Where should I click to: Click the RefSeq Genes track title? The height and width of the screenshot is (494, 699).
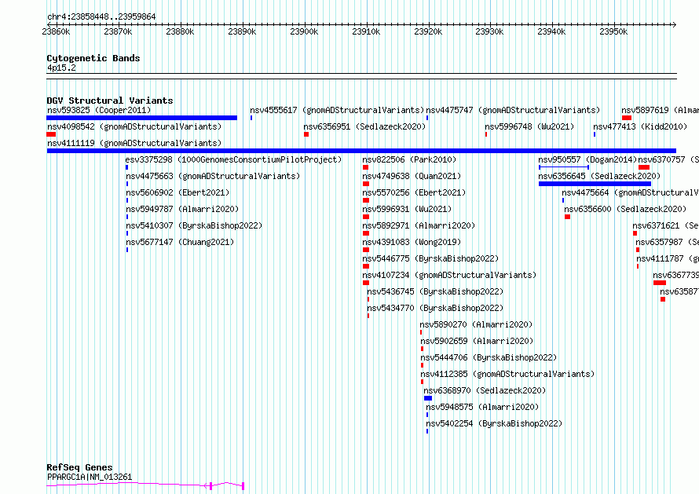(79, 467)
